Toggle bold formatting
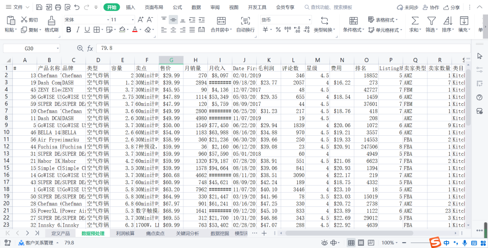The height and width of the screenshot is (248, 488). (x=69, y=29)
